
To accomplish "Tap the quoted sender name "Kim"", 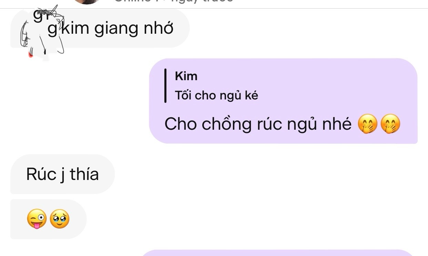I will click(x=186, y=76).
